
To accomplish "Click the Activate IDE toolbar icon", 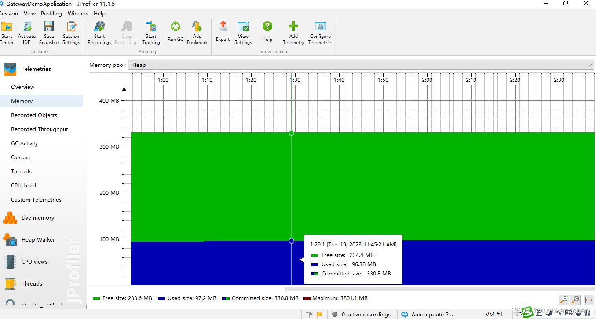I will point(27,33).
